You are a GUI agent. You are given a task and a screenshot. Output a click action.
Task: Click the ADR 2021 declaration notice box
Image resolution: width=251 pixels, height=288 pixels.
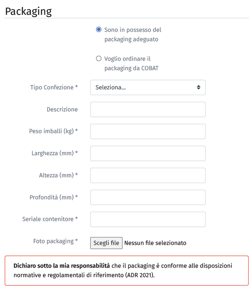(x=126, y=270)
